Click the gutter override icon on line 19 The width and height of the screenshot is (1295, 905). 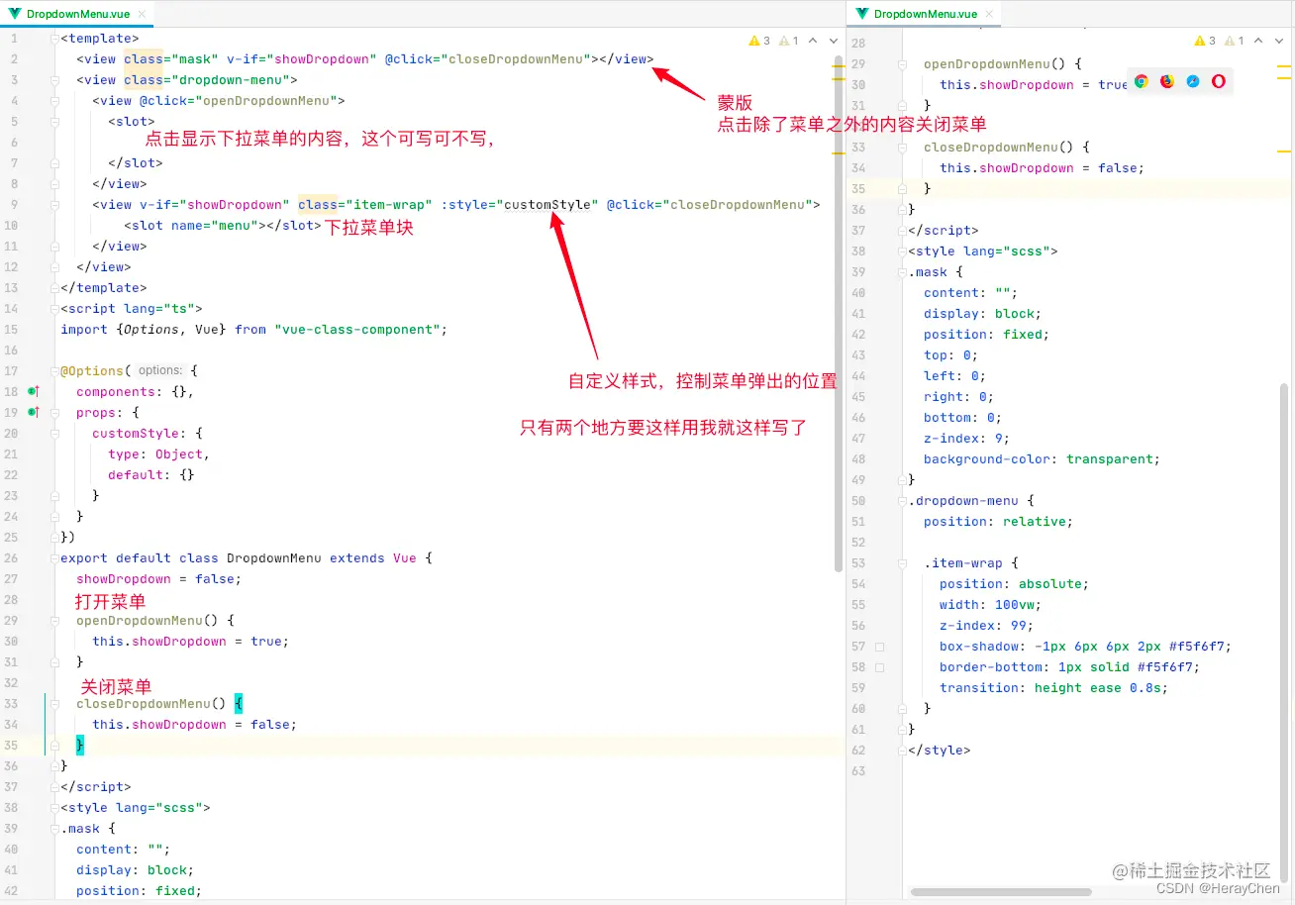click(x=33, y=412)
